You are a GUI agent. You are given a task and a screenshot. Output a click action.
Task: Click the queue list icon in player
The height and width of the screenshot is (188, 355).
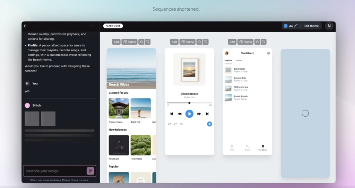(181, 124)
